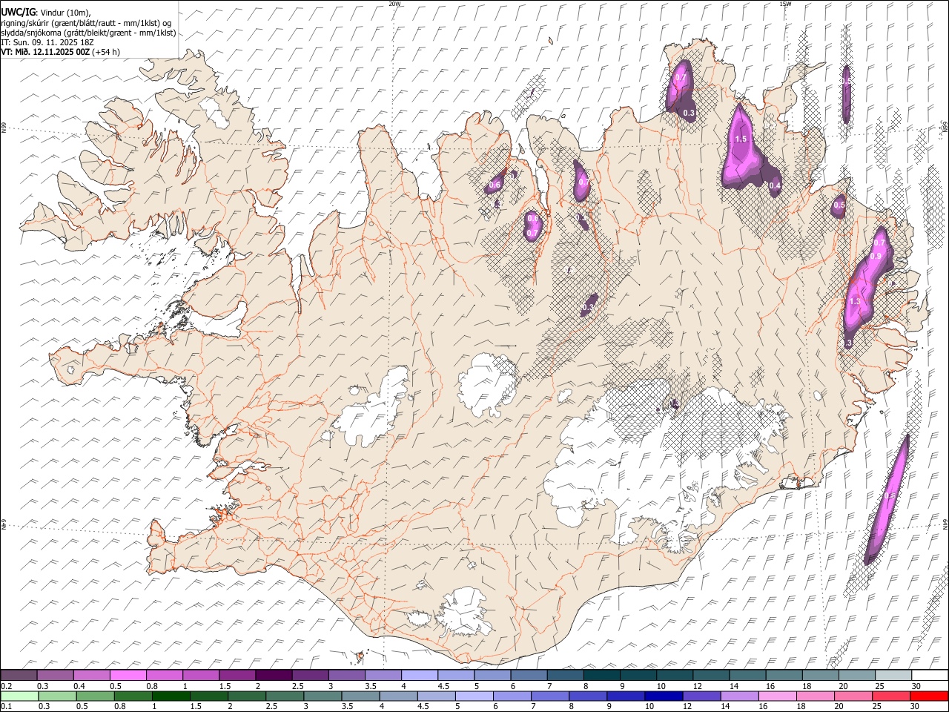Viewport: 949px width, 712px height.
Task: Click the 'slydda/snjókoma' description line
Action: (x=88, y=33)
